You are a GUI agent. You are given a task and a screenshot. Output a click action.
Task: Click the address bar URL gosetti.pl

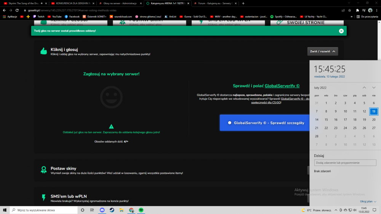[x=72, y=10]
